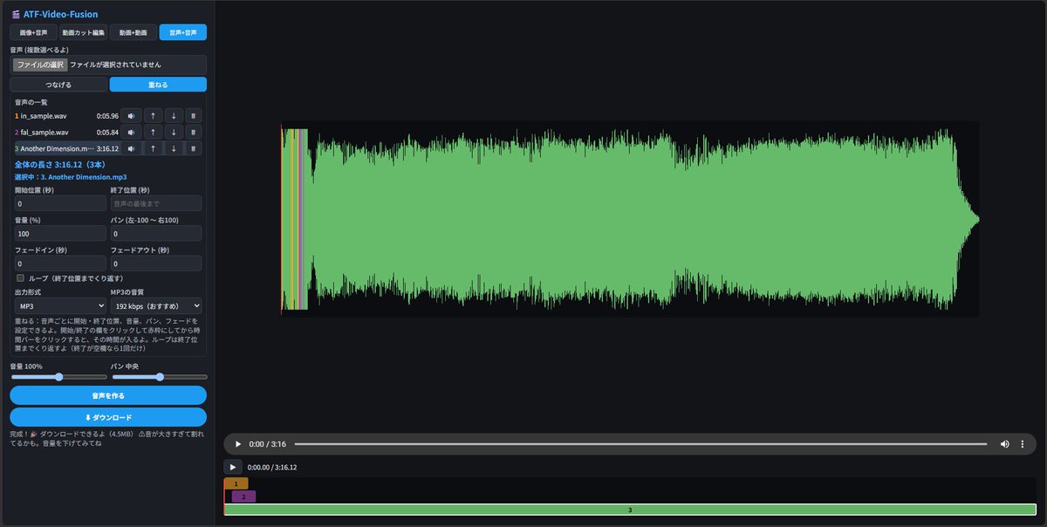Move Another Dimension.mp3 up in the list
Screen dimensions: 1047x527
tap(153, 148)
